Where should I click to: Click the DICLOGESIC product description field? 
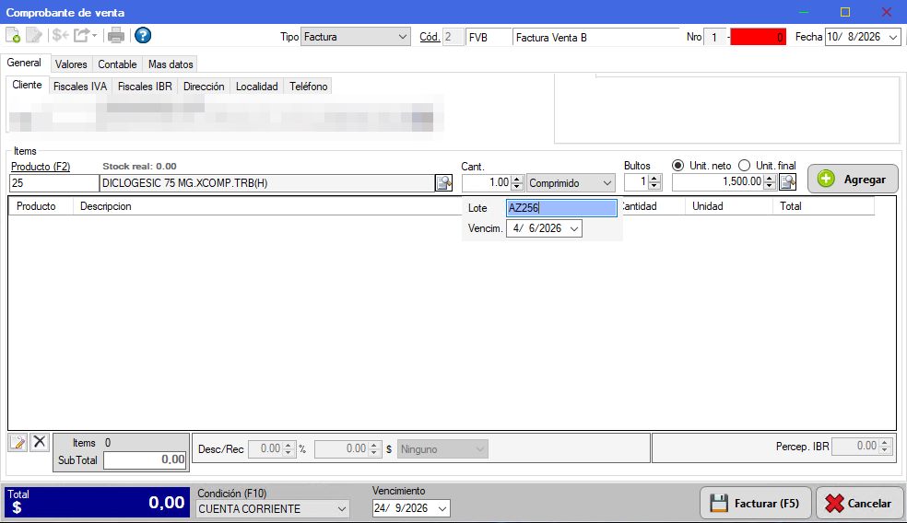267,183
